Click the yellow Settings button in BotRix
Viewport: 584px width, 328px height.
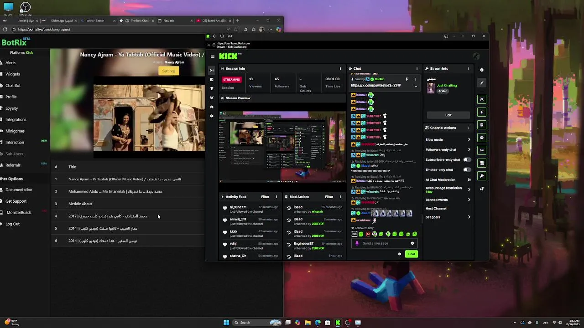[168, 71]
